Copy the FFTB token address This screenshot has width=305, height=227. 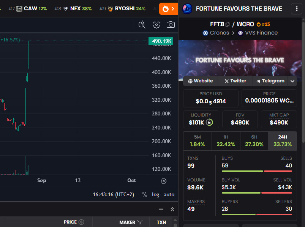[228, 24]
